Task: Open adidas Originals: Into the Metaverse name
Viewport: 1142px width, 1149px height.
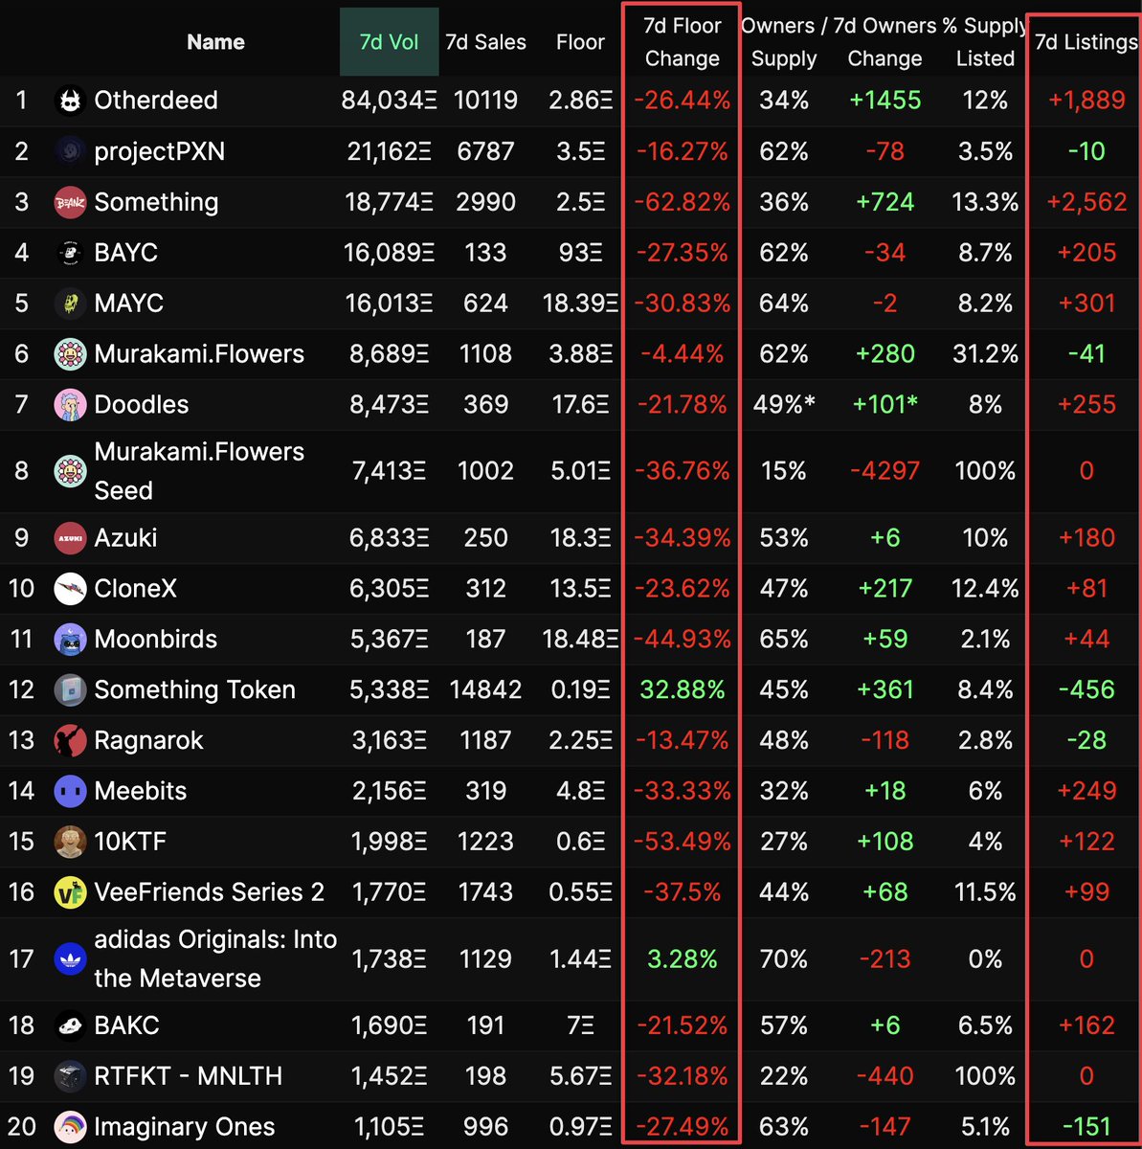Action: pos(215,959)
